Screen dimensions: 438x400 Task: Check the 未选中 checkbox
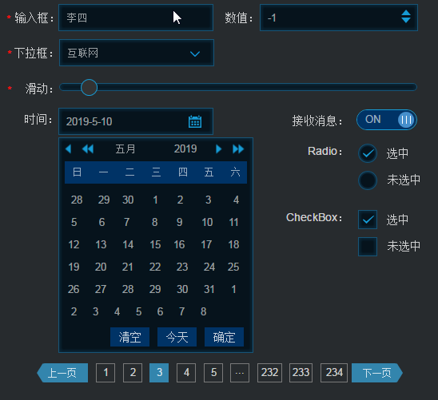(x=368, y=247)
